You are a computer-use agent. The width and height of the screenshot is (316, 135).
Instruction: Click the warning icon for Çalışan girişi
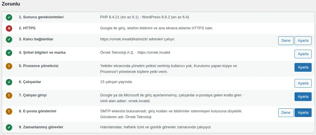9,95
